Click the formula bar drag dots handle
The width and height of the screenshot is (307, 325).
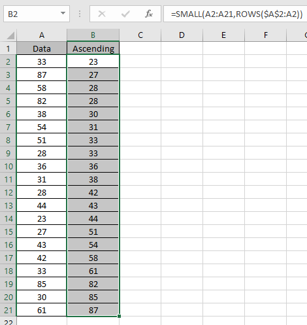tap(80, 14)
